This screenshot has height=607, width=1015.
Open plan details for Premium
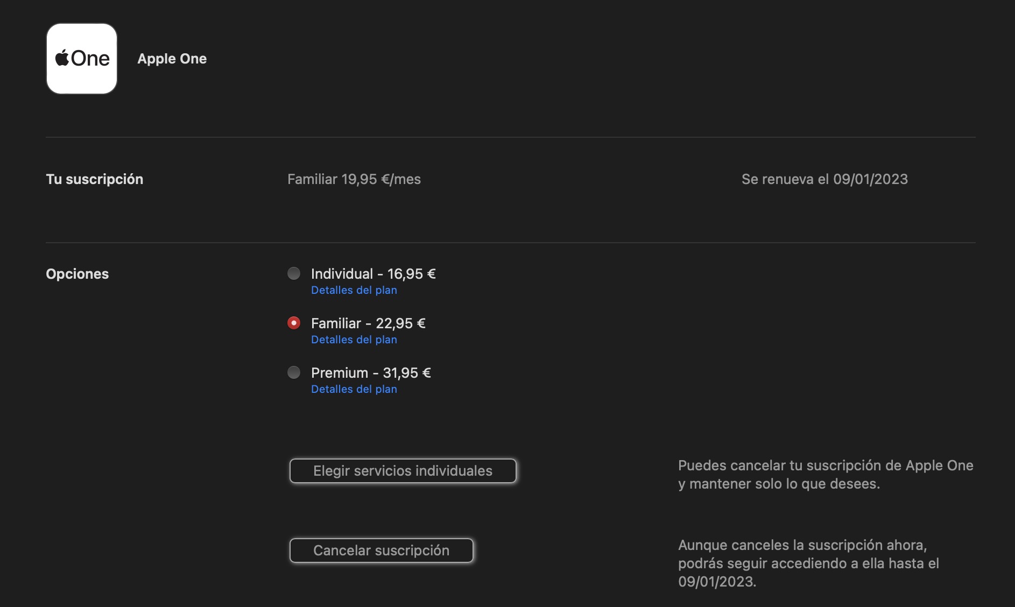354,389
